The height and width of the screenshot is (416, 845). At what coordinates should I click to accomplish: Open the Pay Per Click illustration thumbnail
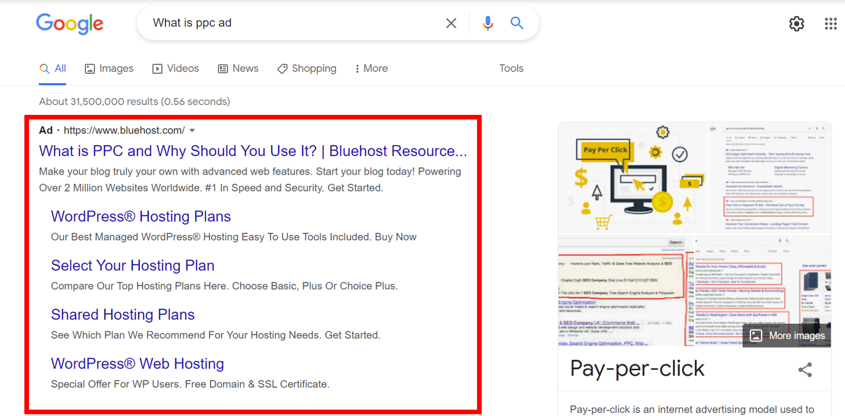pos(633,178)
